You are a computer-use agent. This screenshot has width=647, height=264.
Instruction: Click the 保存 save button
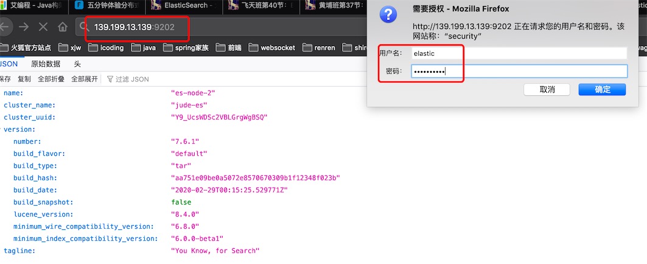5,79
